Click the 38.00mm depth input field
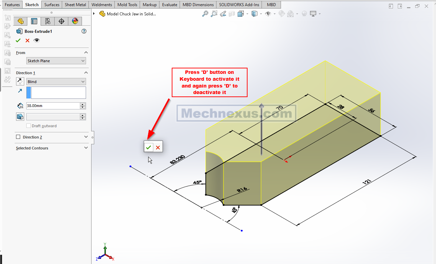 [53, 106]
